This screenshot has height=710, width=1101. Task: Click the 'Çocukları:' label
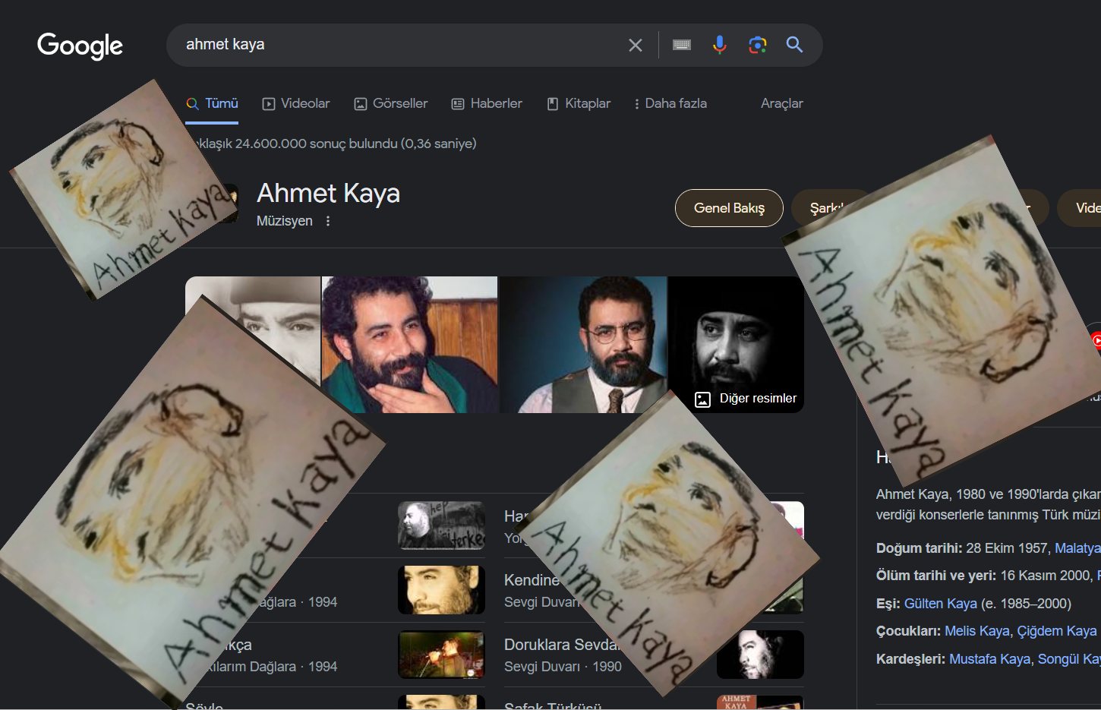909,631
